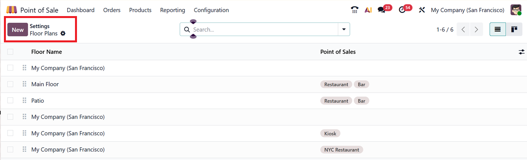Open the AI assistant icon
This screenshot has height=160, width=527.
[x=368, y=10]
